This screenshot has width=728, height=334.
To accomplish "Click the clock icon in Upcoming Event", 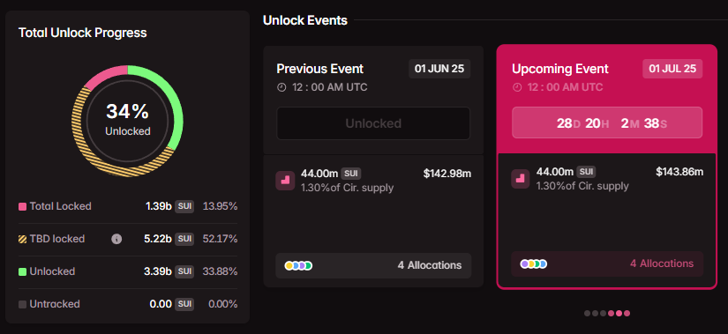I will coord(517,87).
